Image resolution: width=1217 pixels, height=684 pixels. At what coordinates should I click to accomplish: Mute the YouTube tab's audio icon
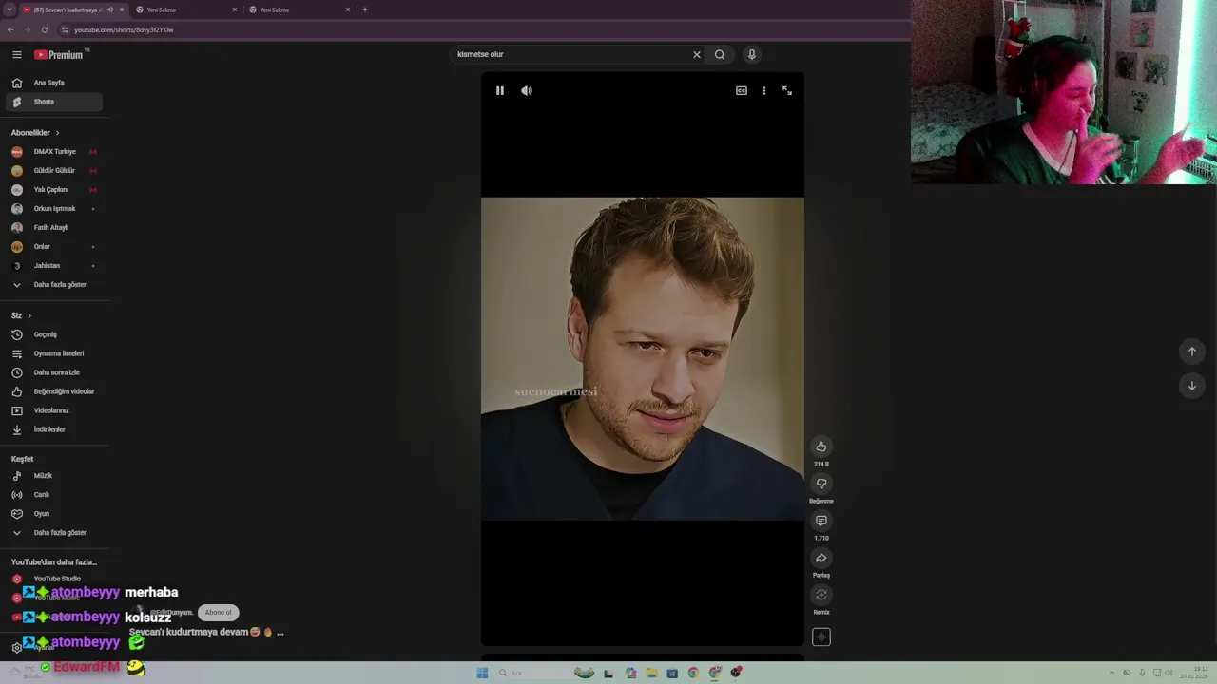(x=110, y=9)
